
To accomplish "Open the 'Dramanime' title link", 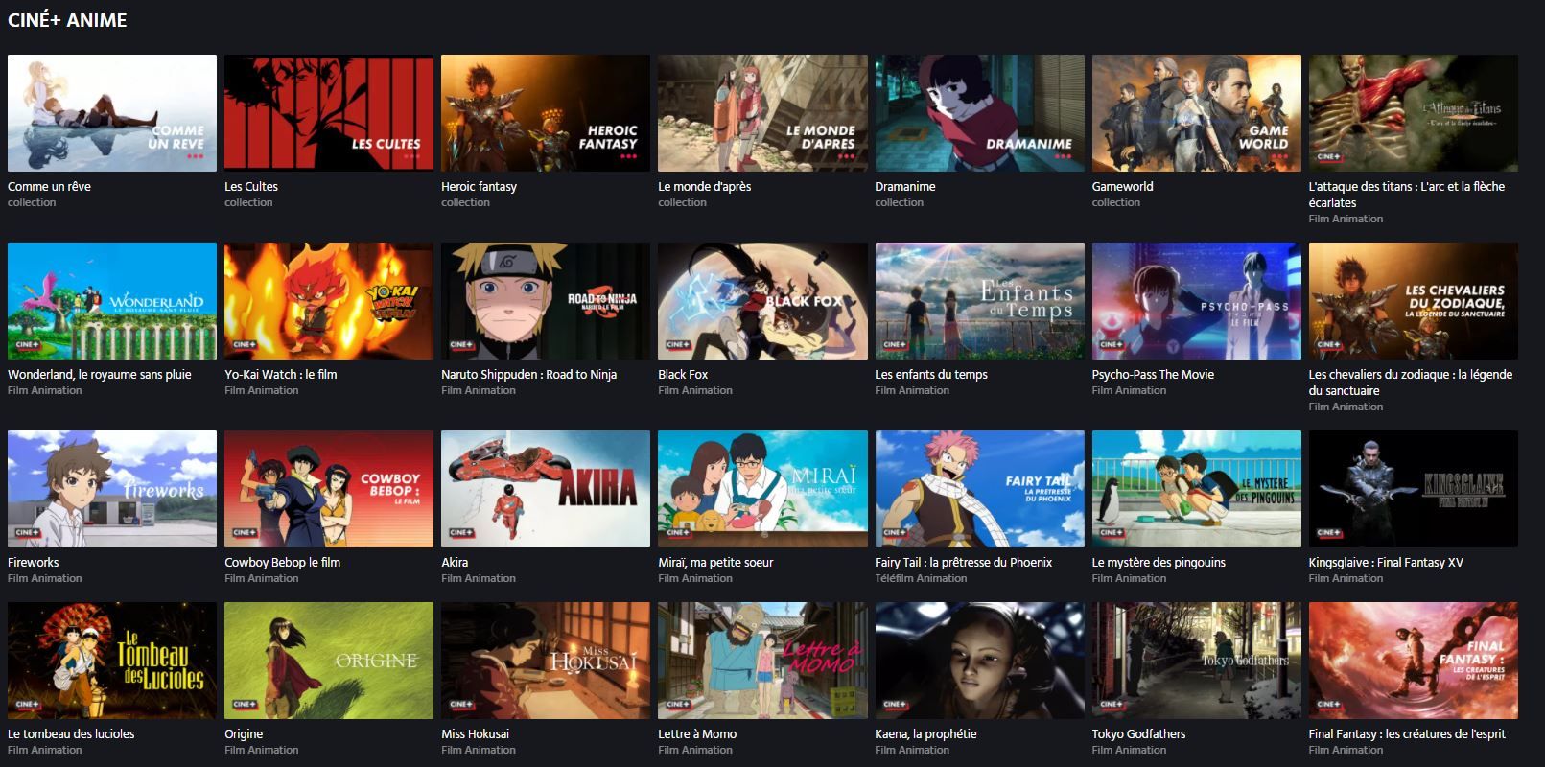I will pos(905,186).
